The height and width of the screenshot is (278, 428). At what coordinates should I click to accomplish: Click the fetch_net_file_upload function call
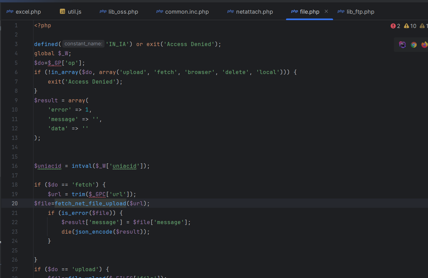[x=90, y=203]
